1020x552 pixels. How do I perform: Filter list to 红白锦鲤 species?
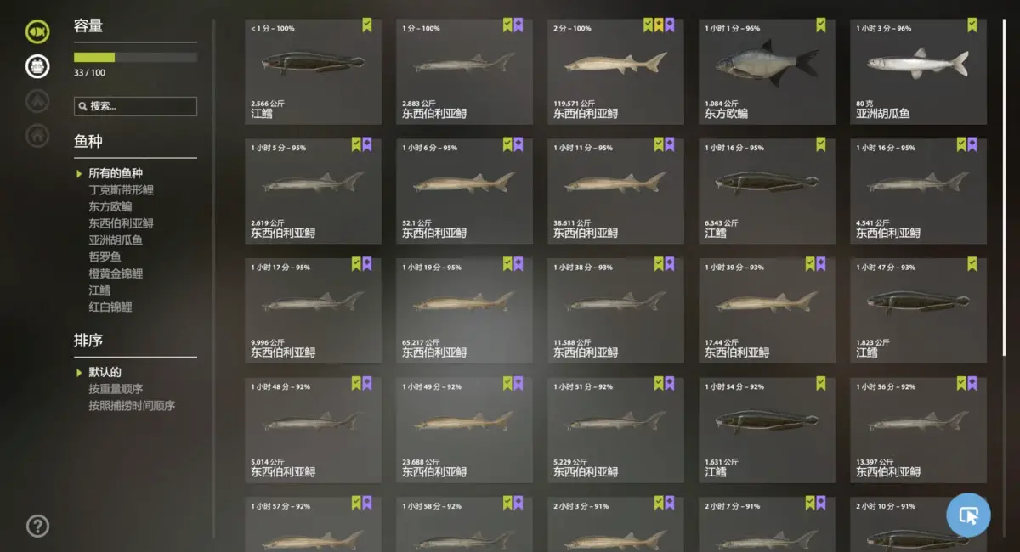point(110,307)
